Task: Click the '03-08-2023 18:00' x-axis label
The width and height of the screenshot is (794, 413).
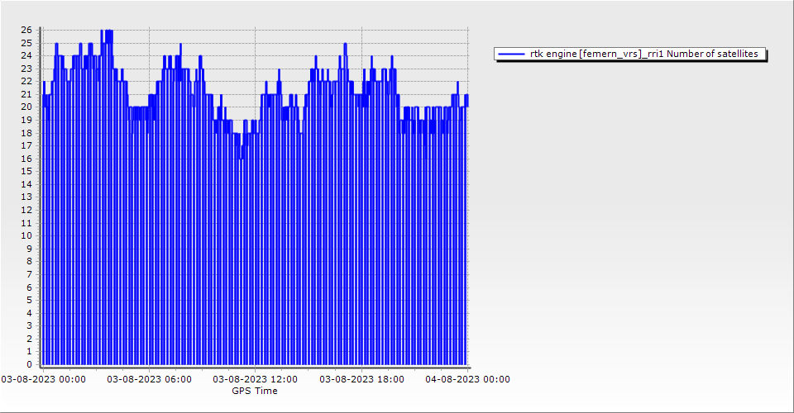Action: (361, 379)
